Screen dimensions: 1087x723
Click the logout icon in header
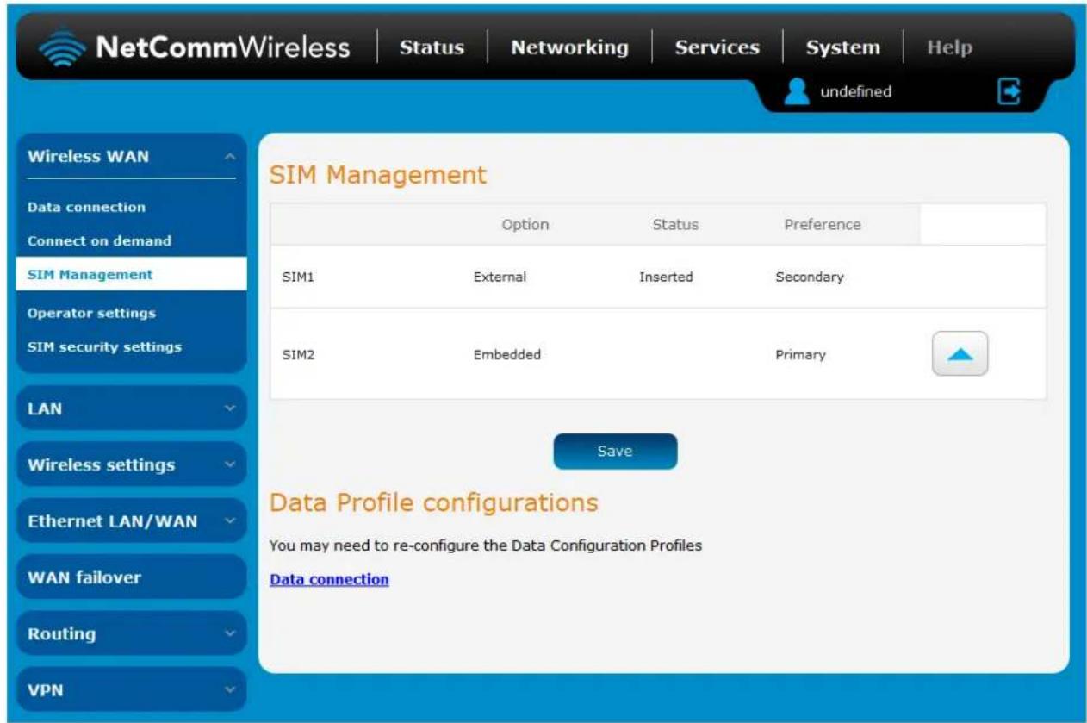tap(1009, 90)
